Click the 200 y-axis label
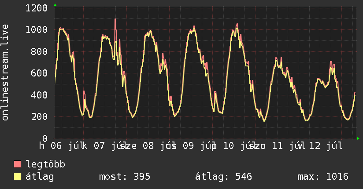Screen dimensions: 363x189 (39, 116)
